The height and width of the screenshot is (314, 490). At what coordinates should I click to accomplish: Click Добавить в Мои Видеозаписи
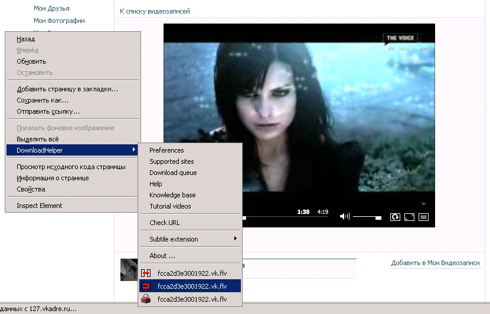(x=435, y=263)
